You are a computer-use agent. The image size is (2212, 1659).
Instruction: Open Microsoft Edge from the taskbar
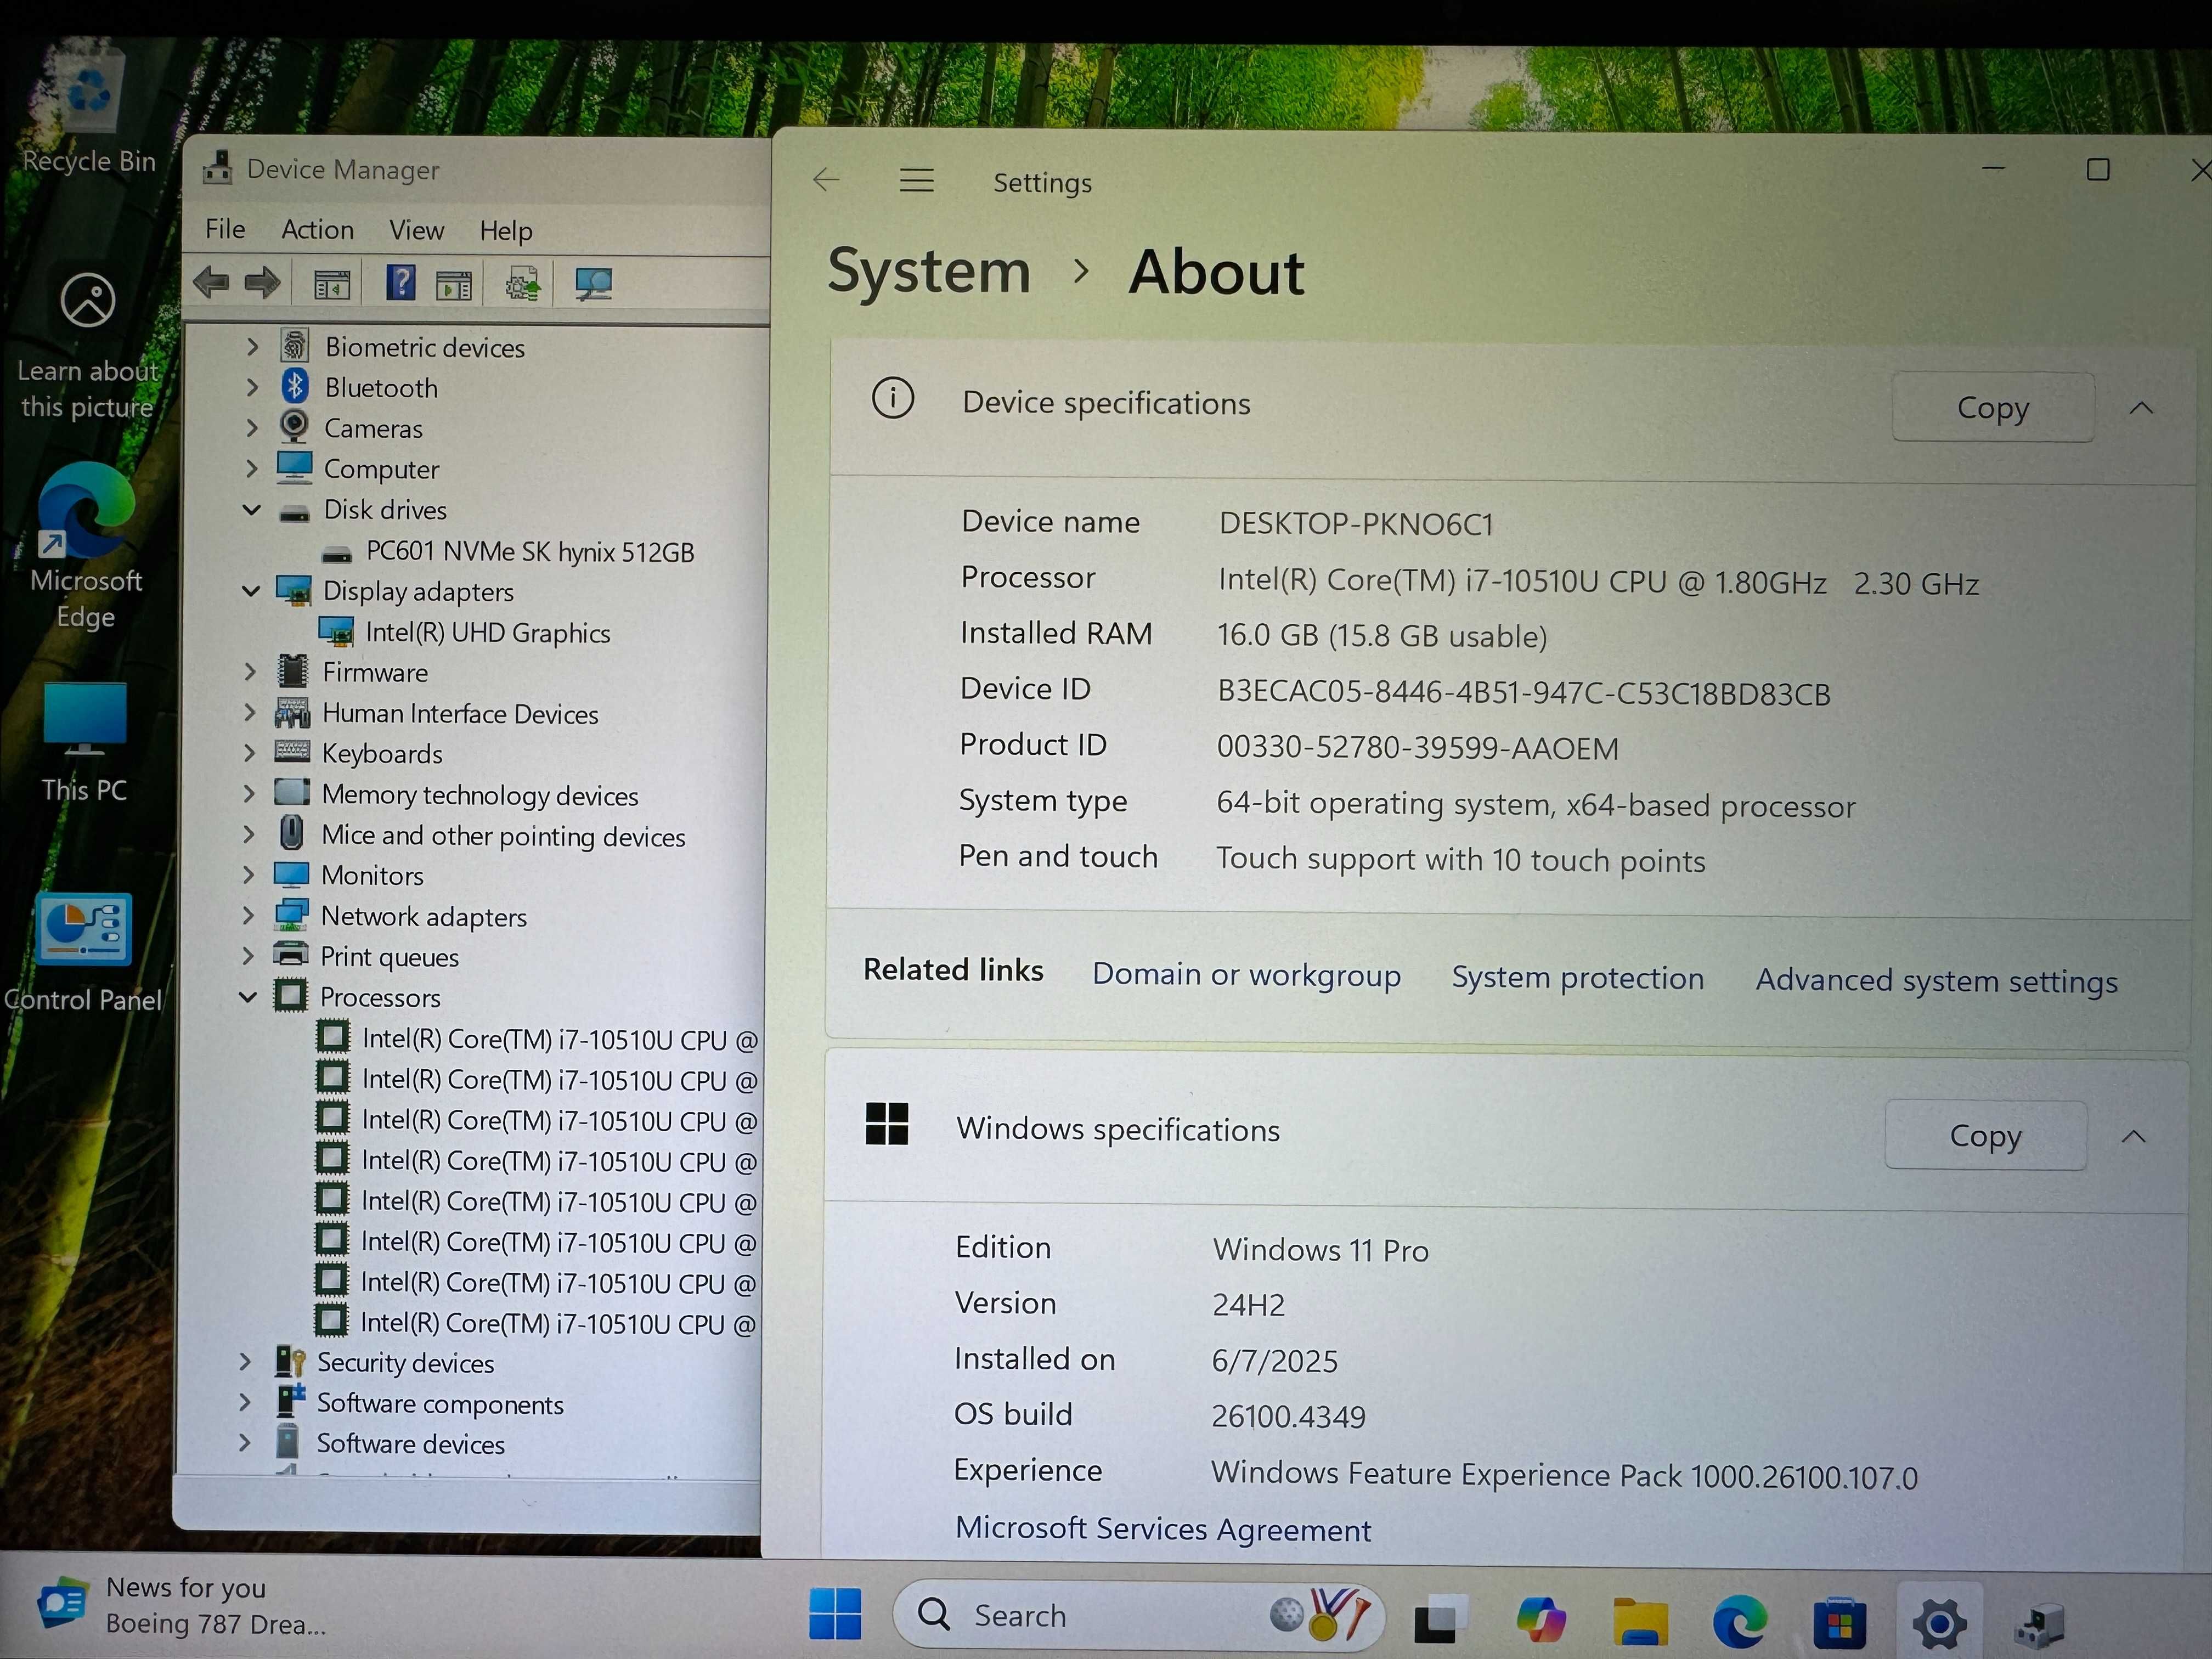click(x=1740, y=1621)
